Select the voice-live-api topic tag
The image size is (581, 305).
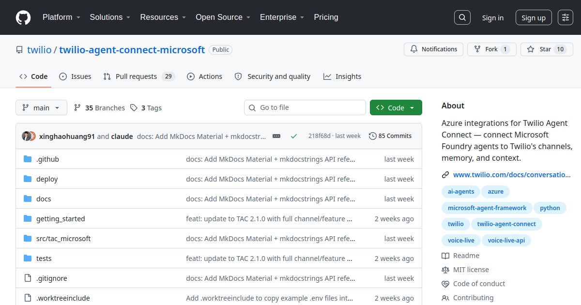[506, 240]
